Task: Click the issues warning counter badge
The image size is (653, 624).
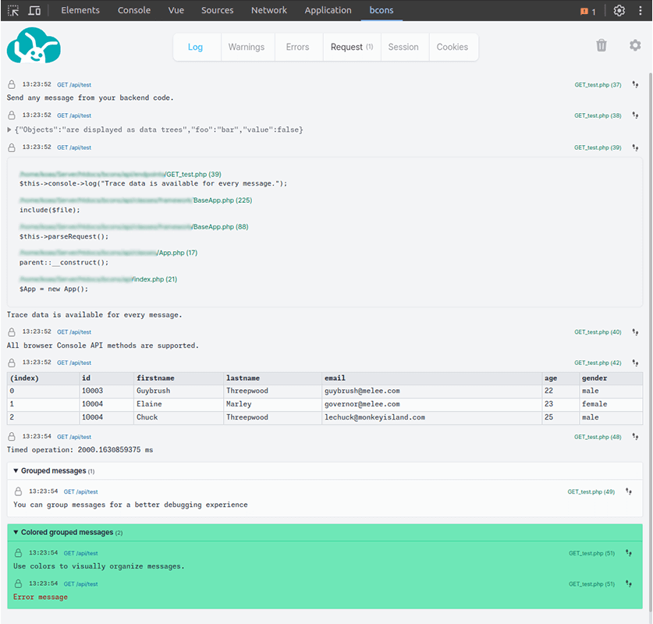Action: coord(587,11)
